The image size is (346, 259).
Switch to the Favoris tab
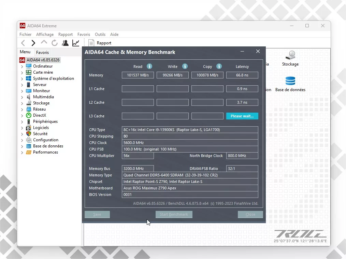click(42, 53)
